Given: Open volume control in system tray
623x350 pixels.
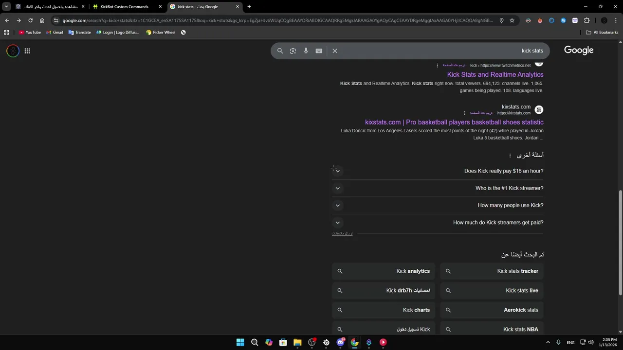Looking at the screenshot, I should coord(591,342).
